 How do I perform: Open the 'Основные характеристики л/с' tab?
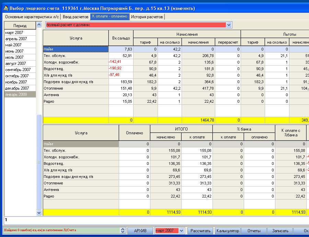pos(32,17)
